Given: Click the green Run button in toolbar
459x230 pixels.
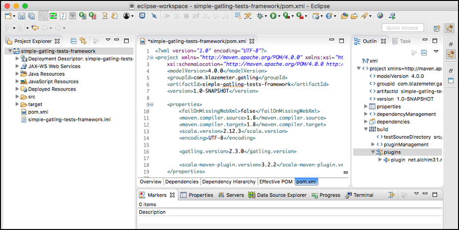Looking at the screenshot, I should 273,17.
